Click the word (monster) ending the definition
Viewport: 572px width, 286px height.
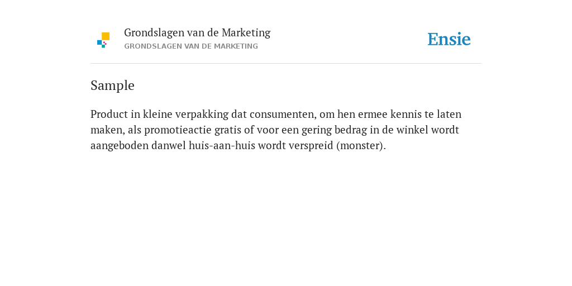click(361, 146)
